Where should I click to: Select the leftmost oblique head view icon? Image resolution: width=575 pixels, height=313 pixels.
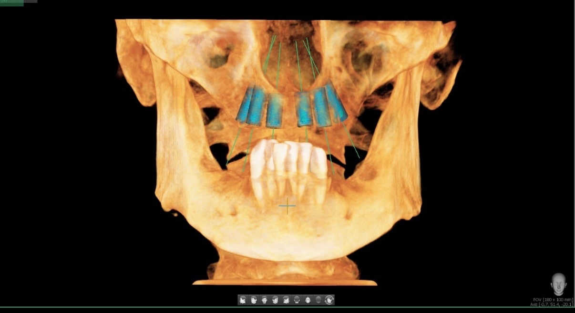pyautogui.click(x=243, y=300)
